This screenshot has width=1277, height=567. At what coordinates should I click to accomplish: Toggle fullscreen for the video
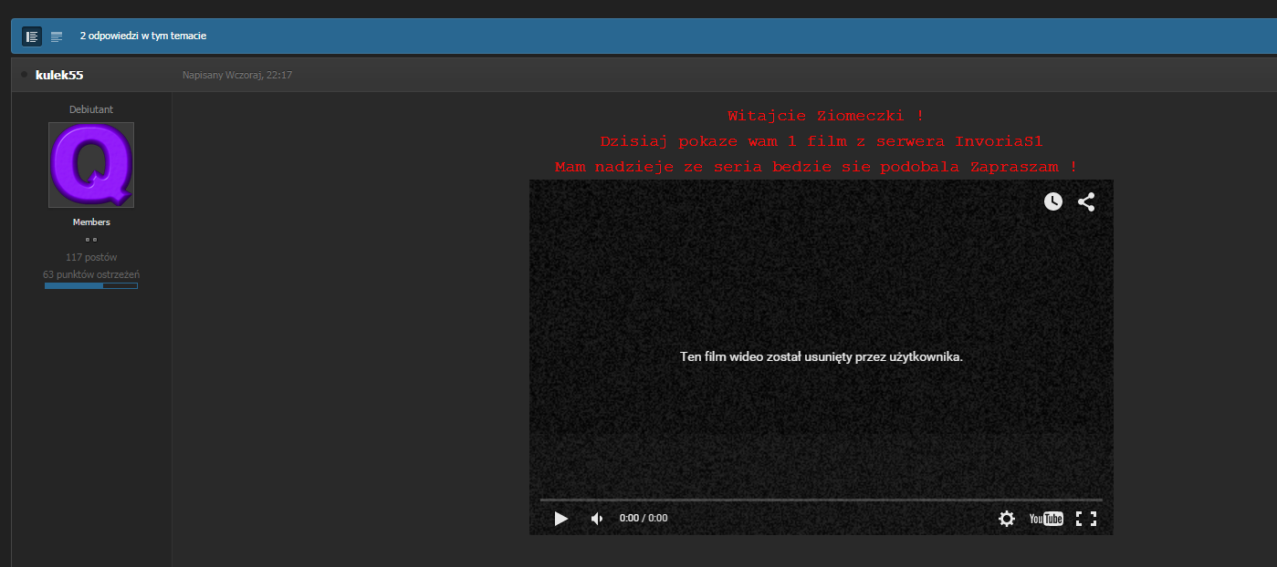1086,518
